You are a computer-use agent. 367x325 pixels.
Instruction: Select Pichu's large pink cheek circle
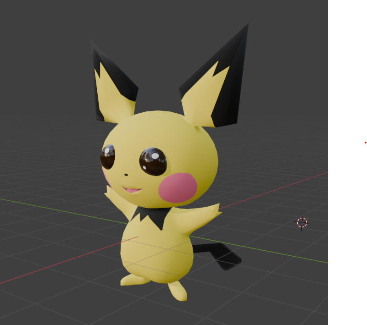pos(178,187)
